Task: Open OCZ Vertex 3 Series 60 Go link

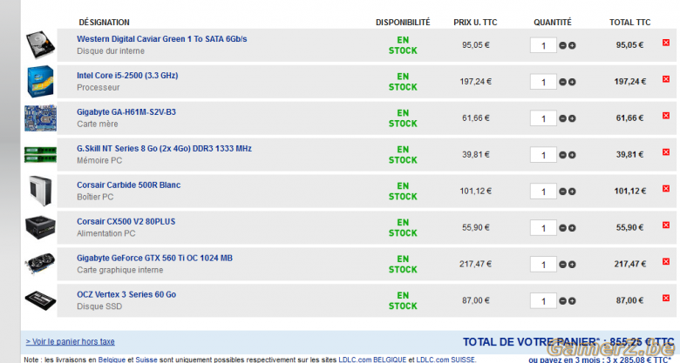Action: (126, 294)
